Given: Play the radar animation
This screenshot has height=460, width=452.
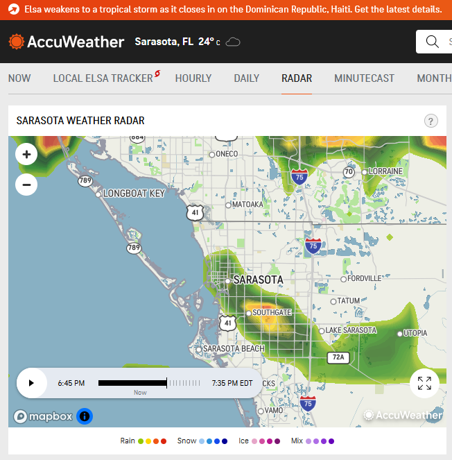Looking at the screenshot, I should click(x=31, y=383).
